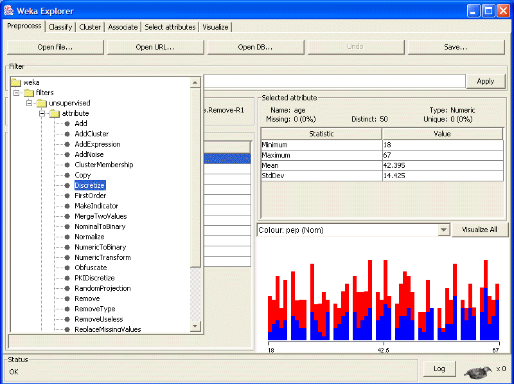This screenshot has width=514, height=384.
Task: Switch to the Classify tab
Action: click(x=60, y=27)
